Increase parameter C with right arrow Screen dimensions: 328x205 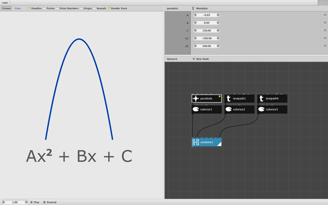pos(218,31)
